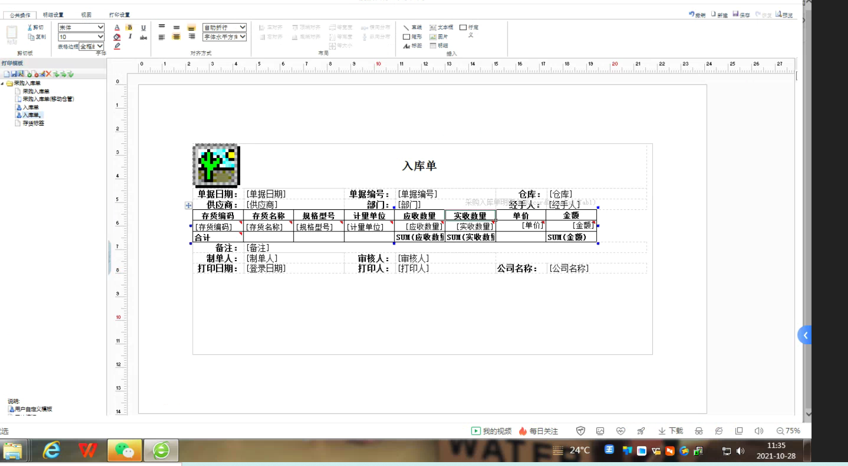Click the save floppy icon in template toolbar
Viewport: 848px width, 466px height.
coord(14,74)
